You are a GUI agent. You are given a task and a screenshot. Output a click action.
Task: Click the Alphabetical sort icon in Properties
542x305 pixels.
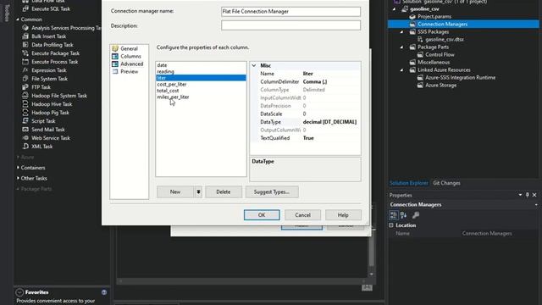pos(403,215)
